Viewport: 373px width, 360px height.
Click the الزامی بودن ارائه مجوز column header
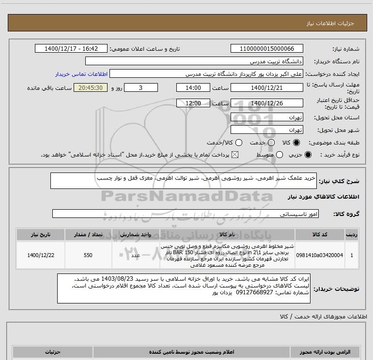[x=325, y=352]
